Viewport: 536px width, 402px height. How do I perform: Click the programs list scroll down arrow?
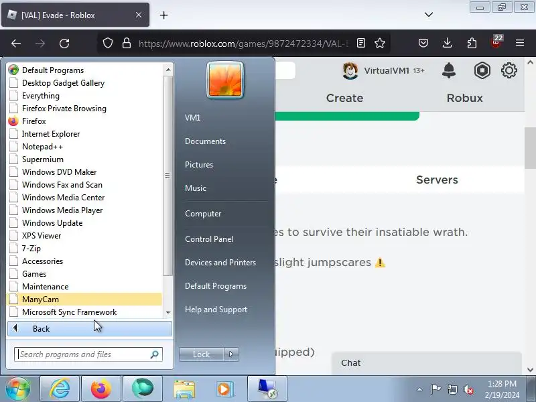[168, 312]
